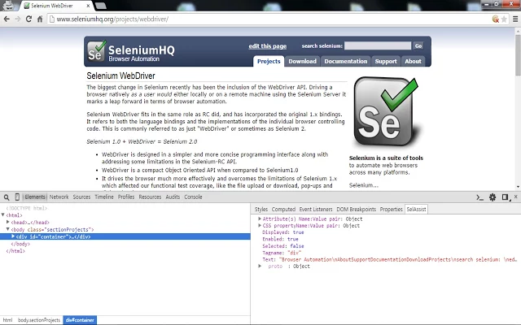Switch to DevTools Sources panel
The width and height of the screenshot is (521, 325).
81,197
